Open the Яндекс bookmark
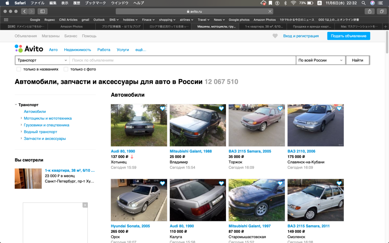 click(x=50, y=20)
